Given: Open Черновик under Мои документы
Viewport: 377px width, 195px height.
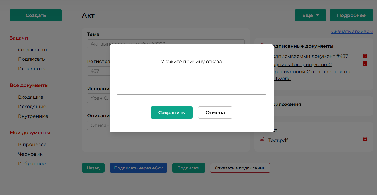Looking at the screenshot, I should 30,154.
